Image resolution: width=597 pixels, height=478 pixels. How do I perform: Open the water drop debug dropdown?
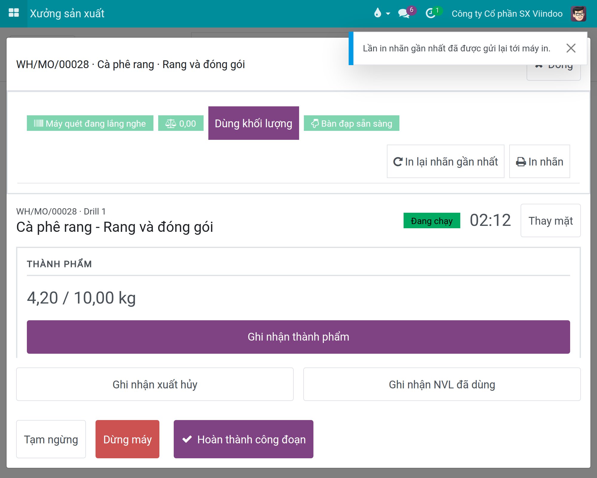[x=381, y=13]
